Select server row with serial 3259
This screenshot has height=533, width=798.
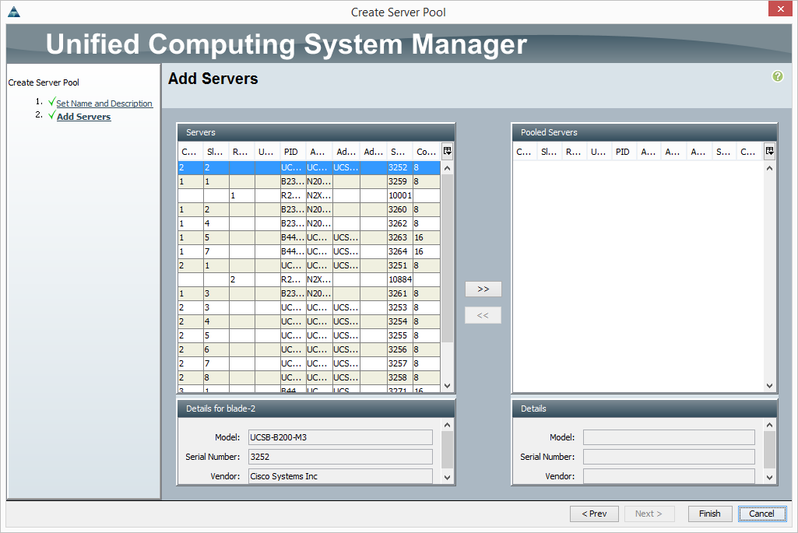tap(309, 181)
